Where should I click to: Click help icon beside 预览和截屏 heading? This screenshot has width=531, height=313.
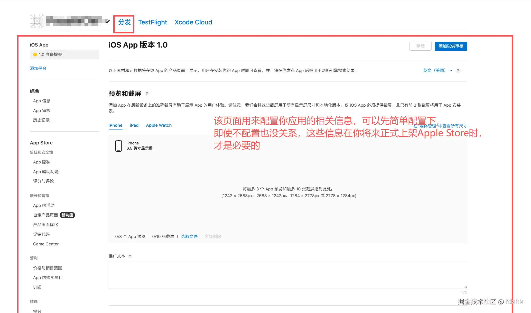point(147,94)
